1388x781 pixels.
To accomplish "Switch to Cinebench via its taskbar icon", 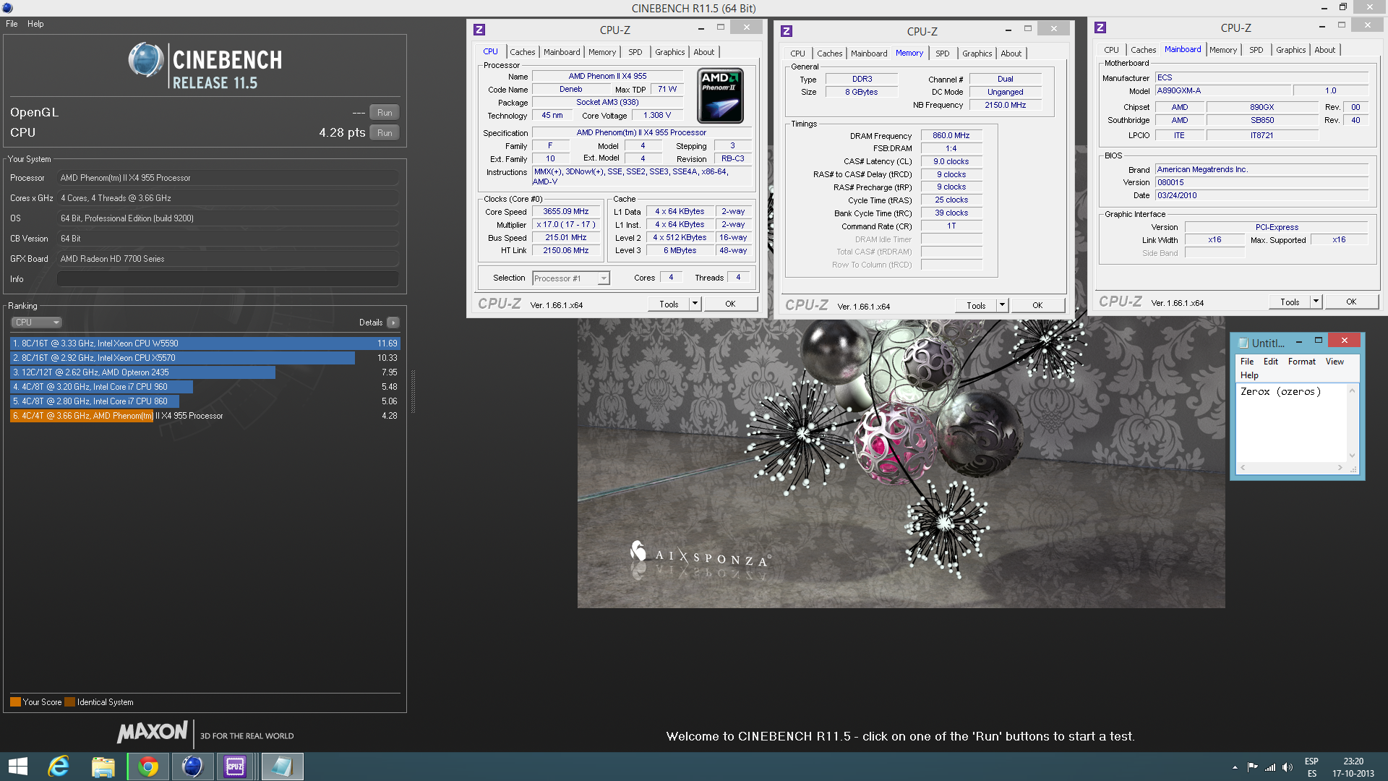I will pos(192,767).
